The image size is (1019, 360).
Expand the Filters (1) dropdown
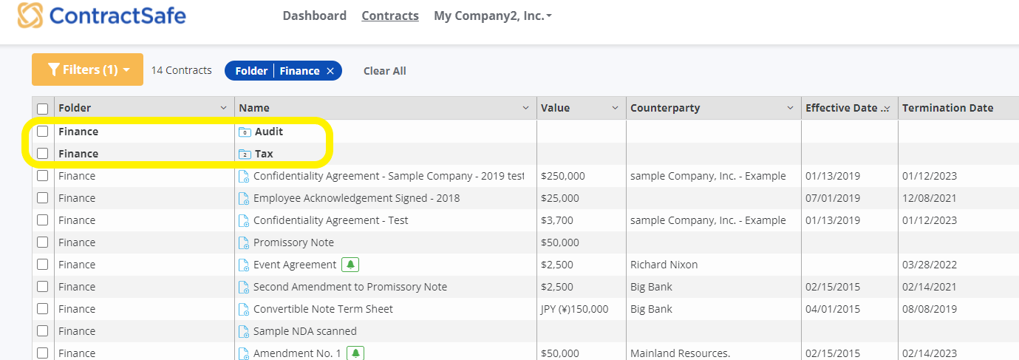click(x=87, y=70)
